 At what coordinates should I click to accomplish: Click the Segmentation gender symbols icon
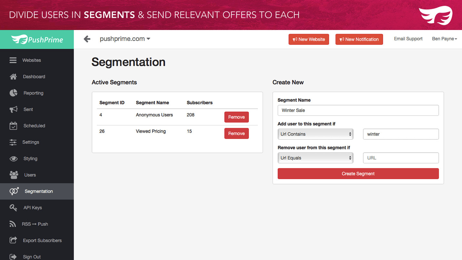tap(14, 191)
